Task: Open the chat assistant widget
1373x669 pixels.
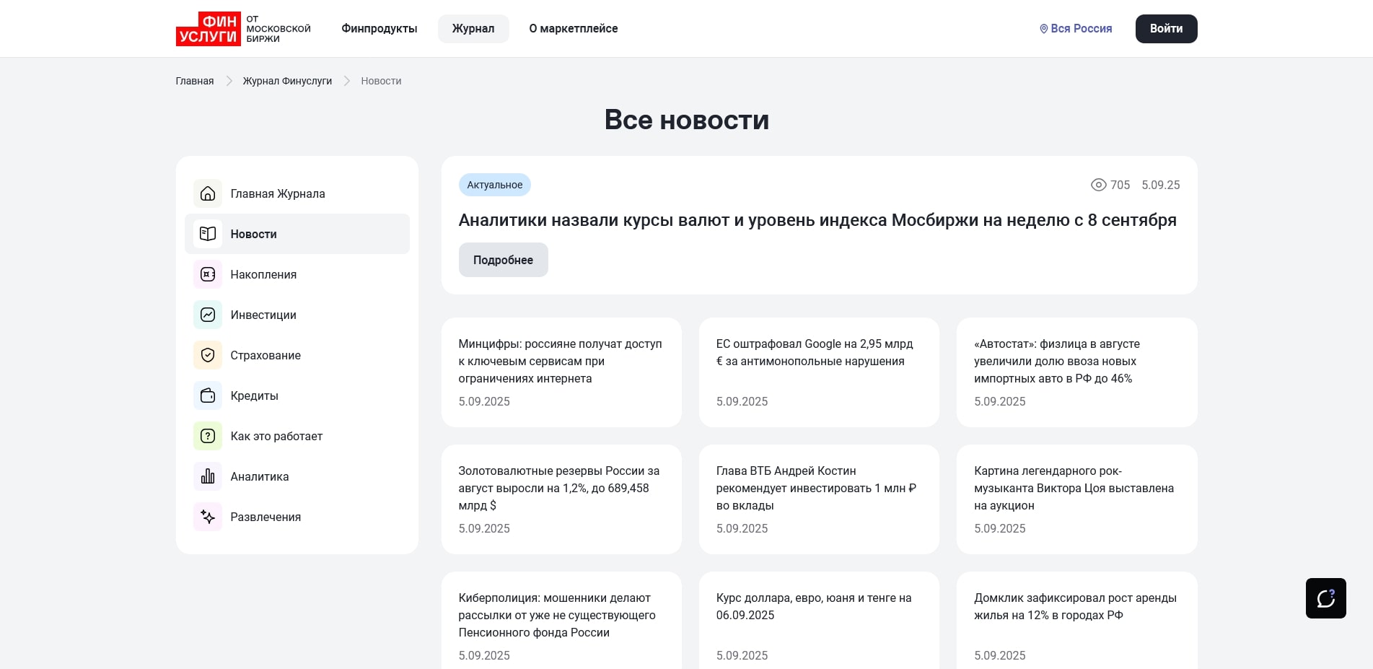Action: coord(1326,598)
